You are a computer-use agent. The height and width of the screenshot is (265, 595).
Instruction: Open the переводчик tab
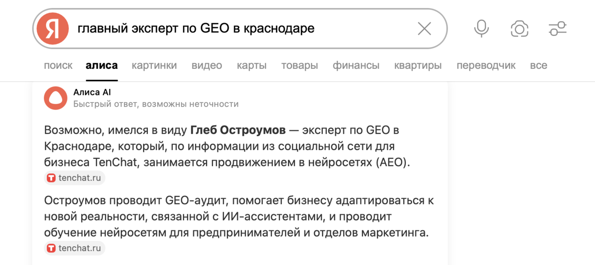click(x=486, y=66)
